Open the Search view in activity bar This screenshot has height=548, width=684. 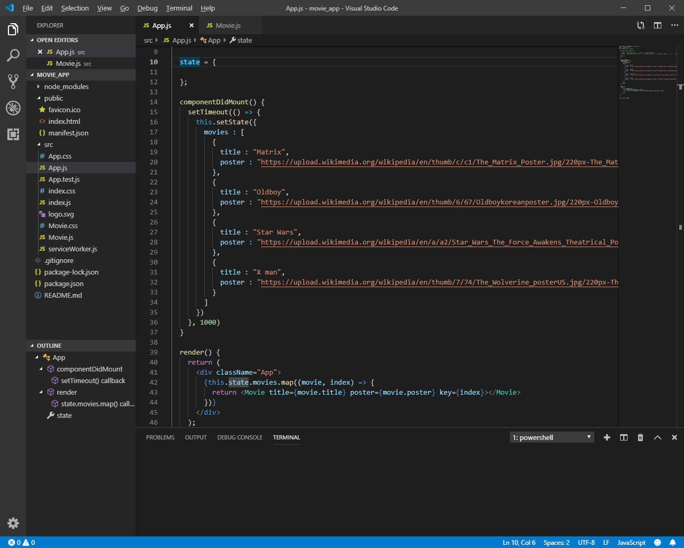(x=13, y=55)
